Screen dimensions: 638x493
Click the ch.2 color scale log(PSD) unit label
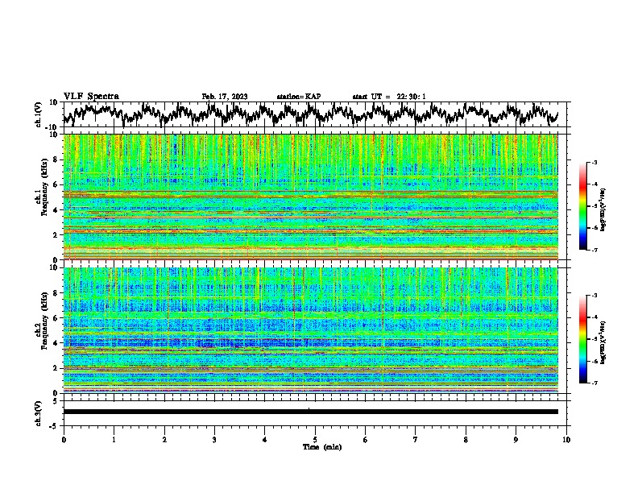[x=603, y=342]
